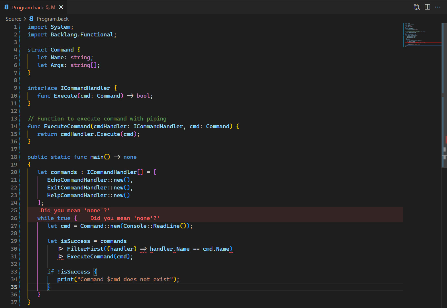Click the comment 'Function to execute command with piping'
This screenshot has height=308, width=447.
(102, 119)
